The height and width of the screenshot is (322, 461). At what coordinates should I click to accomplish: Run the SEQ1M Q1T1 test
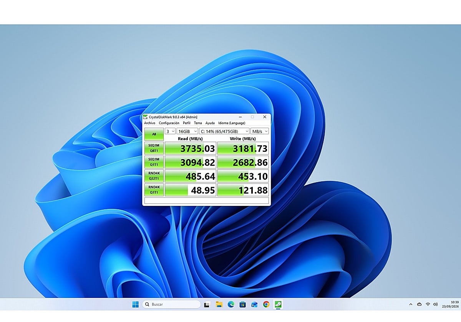154,162
